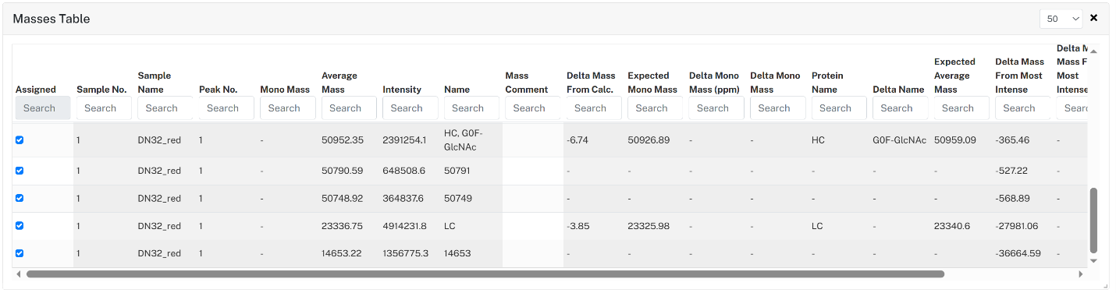Screen dimensions: 1116x293
Task: Sort by the Average Mass column header
Action: pyautogui.click(x=339, y=83)
